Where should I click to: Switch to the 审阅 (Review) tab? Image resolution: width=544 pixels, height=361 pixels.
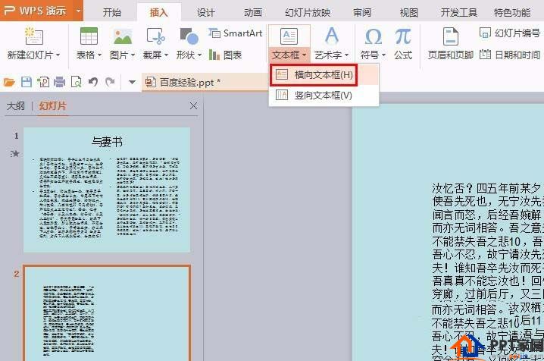click(362, 13)
